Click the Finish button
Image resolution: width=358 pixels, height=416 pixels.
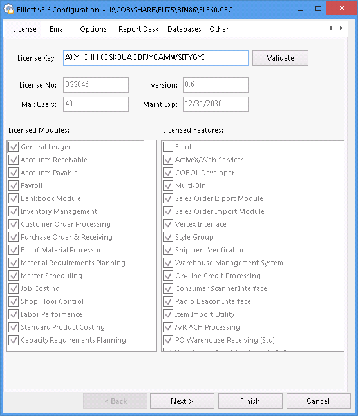coord(250,401)
